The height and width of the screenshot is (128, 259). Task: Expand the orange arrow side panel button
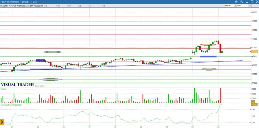pyautogui.click(x=2, y=122)
